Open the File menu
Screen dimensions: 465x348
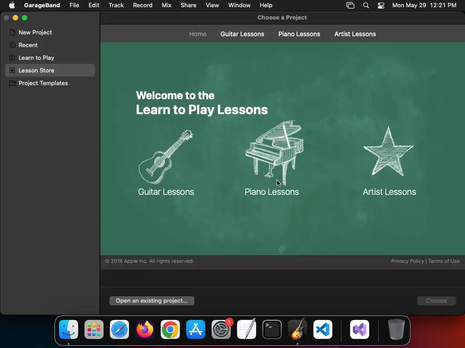coord(74,5)
